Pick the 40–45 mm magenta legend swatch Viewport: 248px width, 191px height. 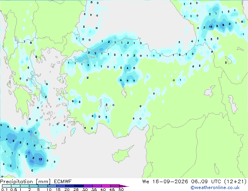[106, 186]
